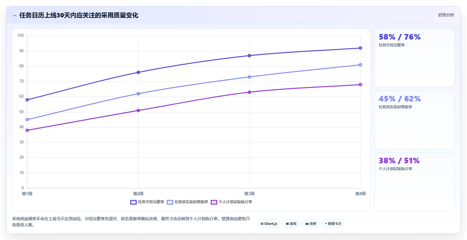The image size is (467, 240).
Task: Click the 第2周 x-axis label
Action: click(x=138, y=194)
